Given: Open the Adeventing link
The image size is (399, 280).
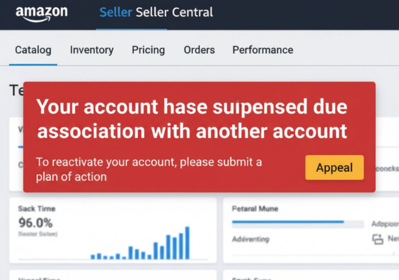Looking at the screenshot, I should (251, 240).
